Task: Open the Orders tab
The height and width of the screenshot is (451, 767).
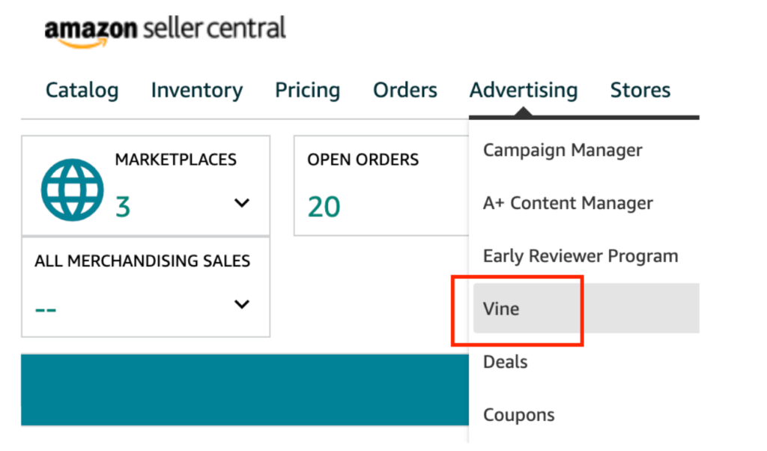Action: (404, 90)
